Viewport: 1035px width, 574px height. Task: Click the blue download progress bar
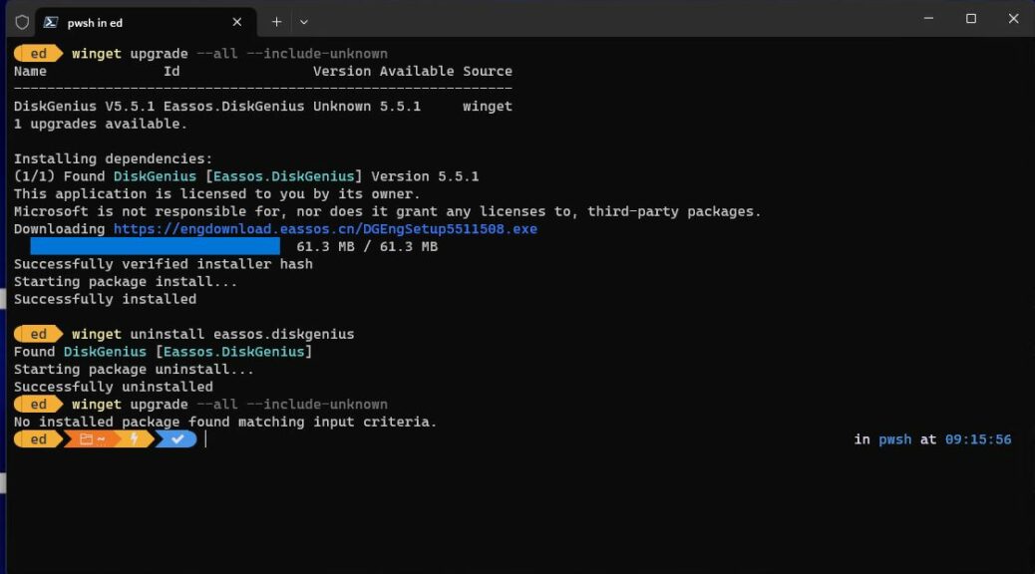[x=156, y=247]
